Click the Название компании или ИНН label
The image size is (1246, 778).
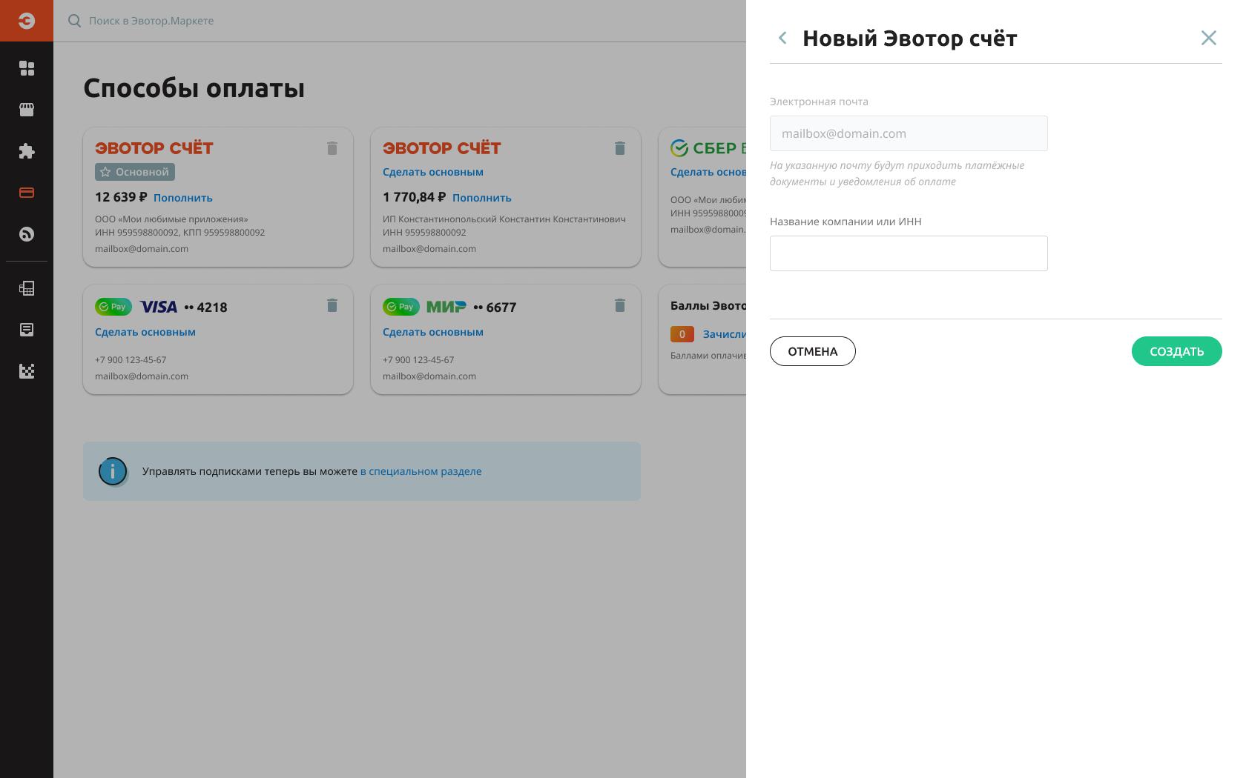tap(845, 222)
